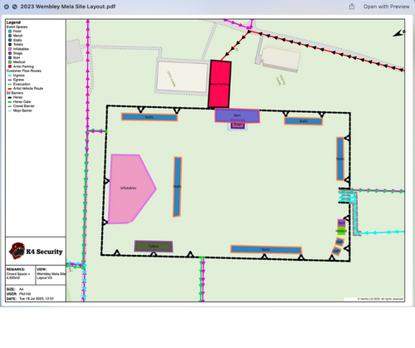Click the full-screen expand icon beside the close button
The image size is (415, 348).
15,7
